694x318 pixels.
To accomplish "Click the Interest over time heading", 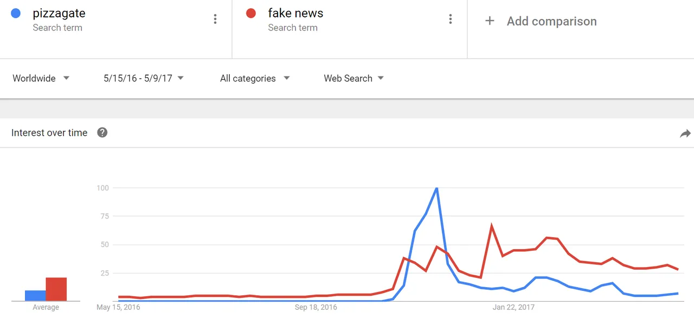I will tap(49, 133).
